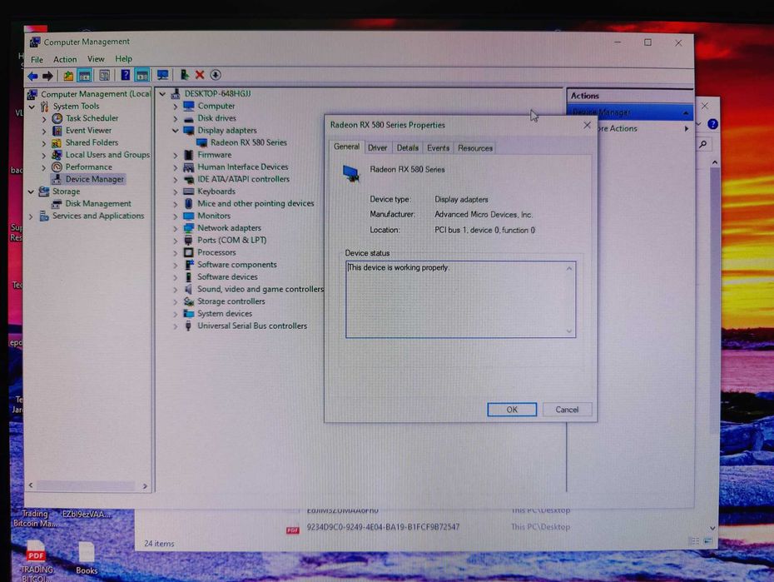Expand the Keyboards category arrow
The height and width of the screenshot is (582, 774).
(x=176, y=192)
